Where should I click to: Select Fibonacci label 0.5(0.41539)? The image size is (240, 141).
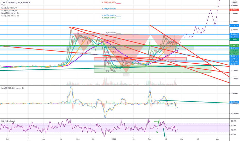pos(110,52)
